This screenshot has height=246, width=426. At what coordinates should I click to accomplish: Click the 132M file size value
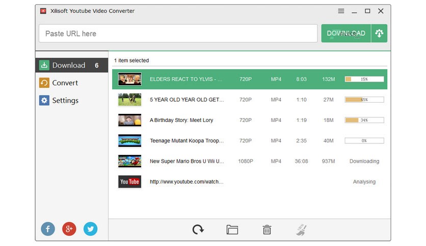tap(329, 79)
